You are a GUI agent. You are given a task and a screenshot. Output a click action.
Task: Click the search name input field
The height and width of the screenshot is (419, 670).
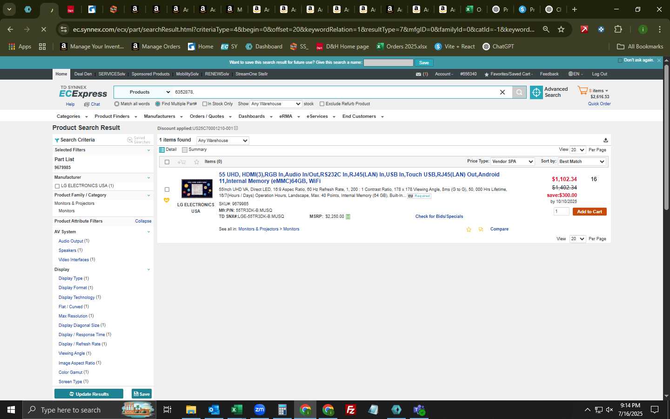tap(388, 62)
